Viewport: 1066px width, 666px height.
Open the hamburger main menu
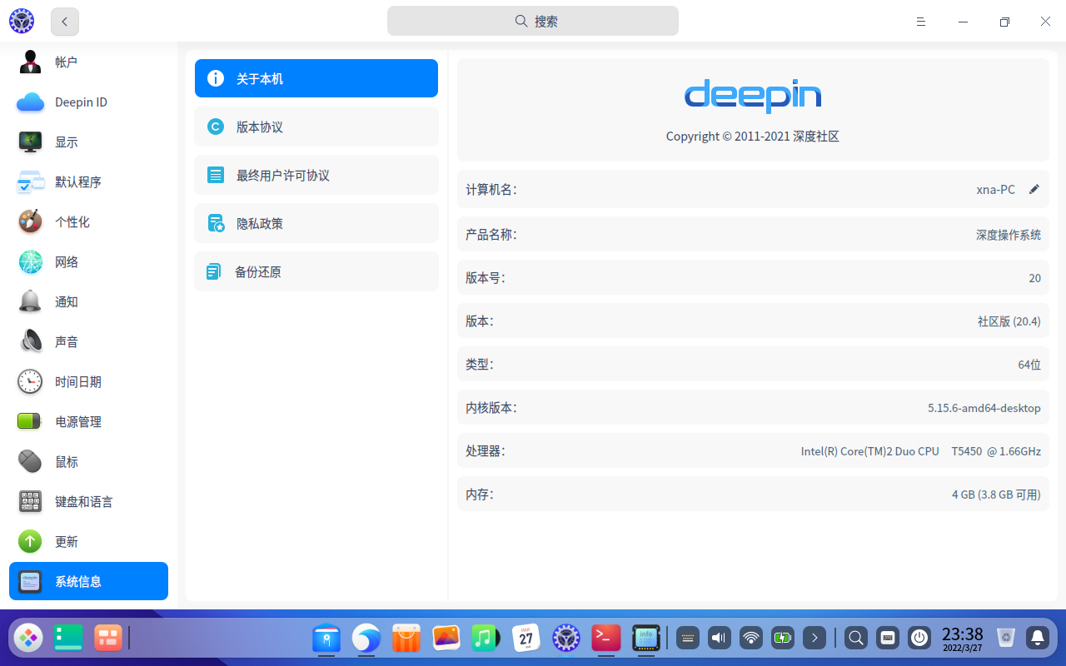pyautogui.click(x=921, y=22)
